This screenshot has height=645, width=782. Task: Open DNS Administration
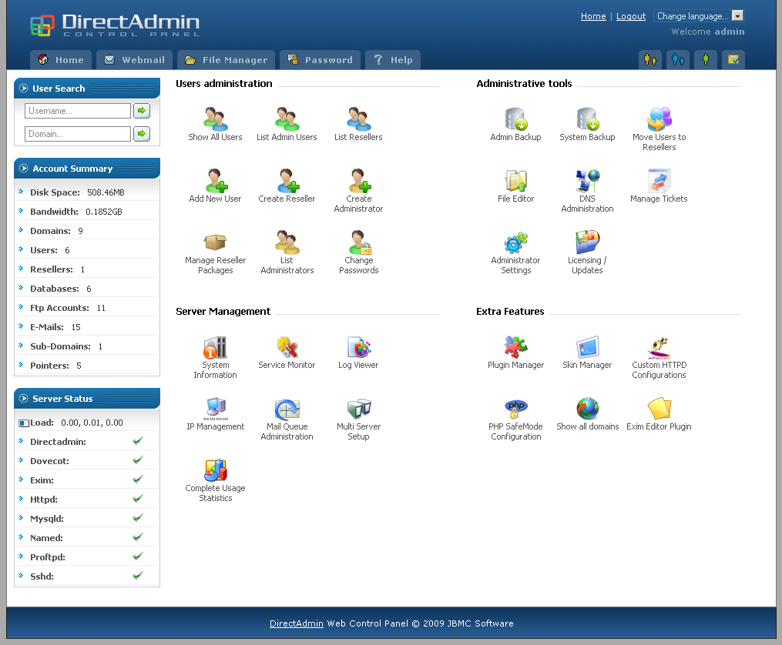pyautogui.click(x=587, y=191)
